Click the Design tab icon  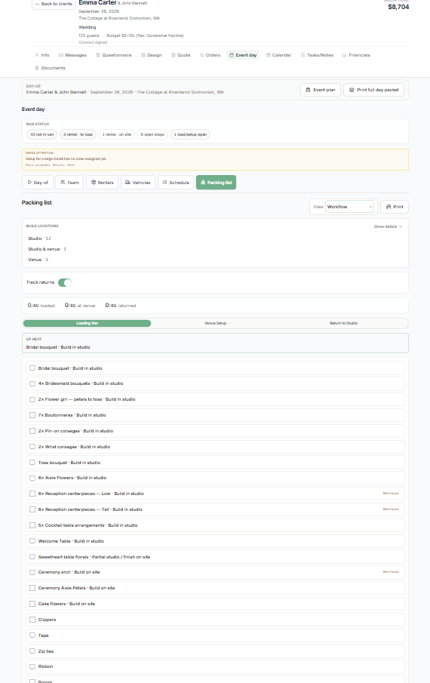click(x=143, y=55)
